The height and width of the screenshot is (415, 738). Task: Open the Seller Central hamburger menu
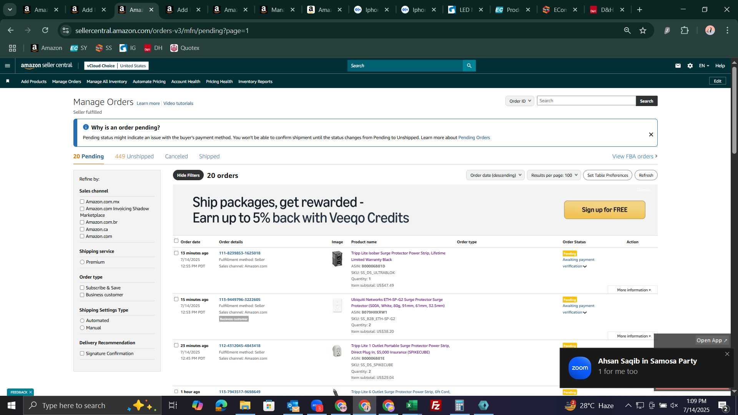7,66
